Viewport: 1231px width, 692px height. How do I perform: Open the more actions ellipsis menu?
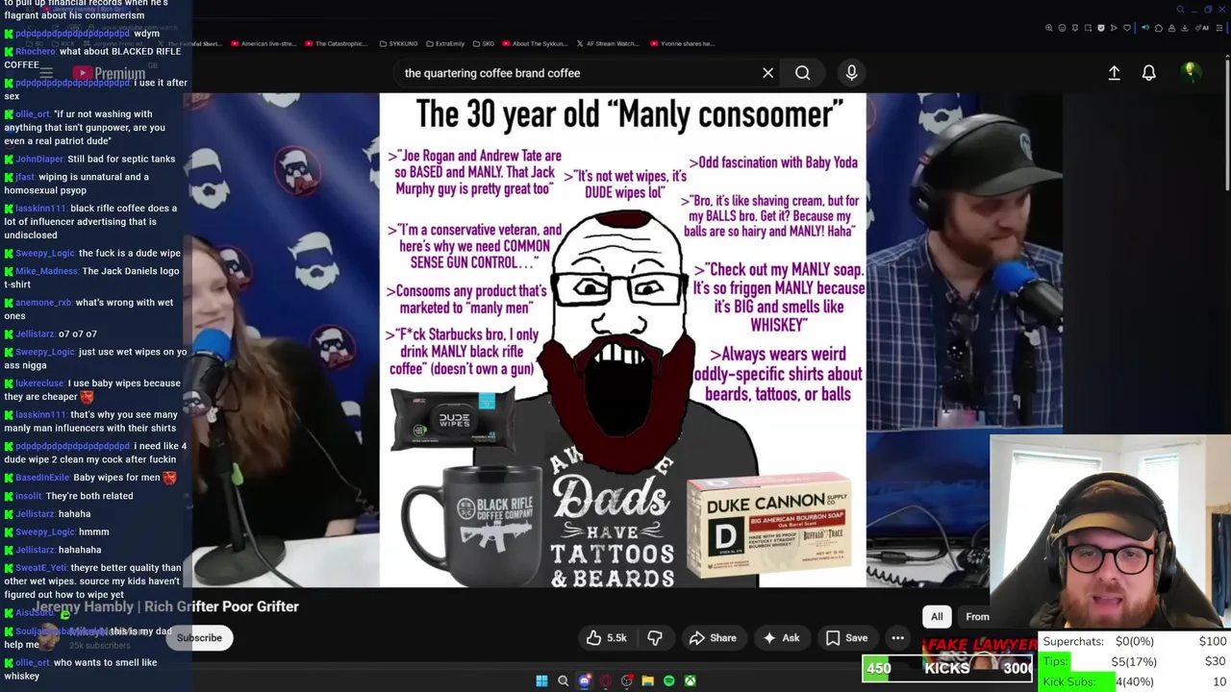pyautogui.click(x=897, y=638)
